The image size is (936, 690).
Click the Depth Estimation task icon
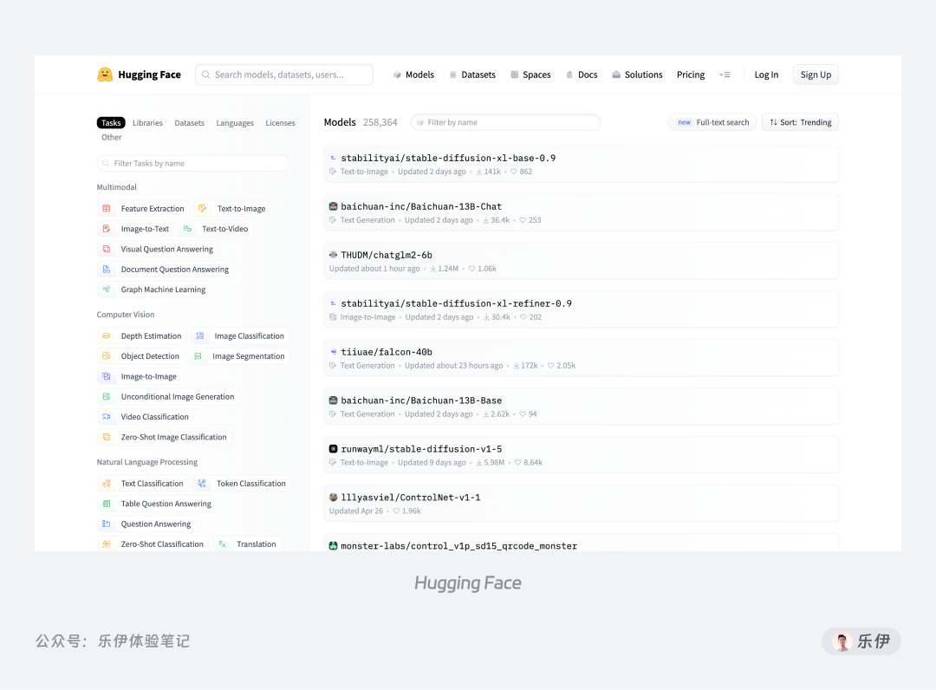click(107, 336)
